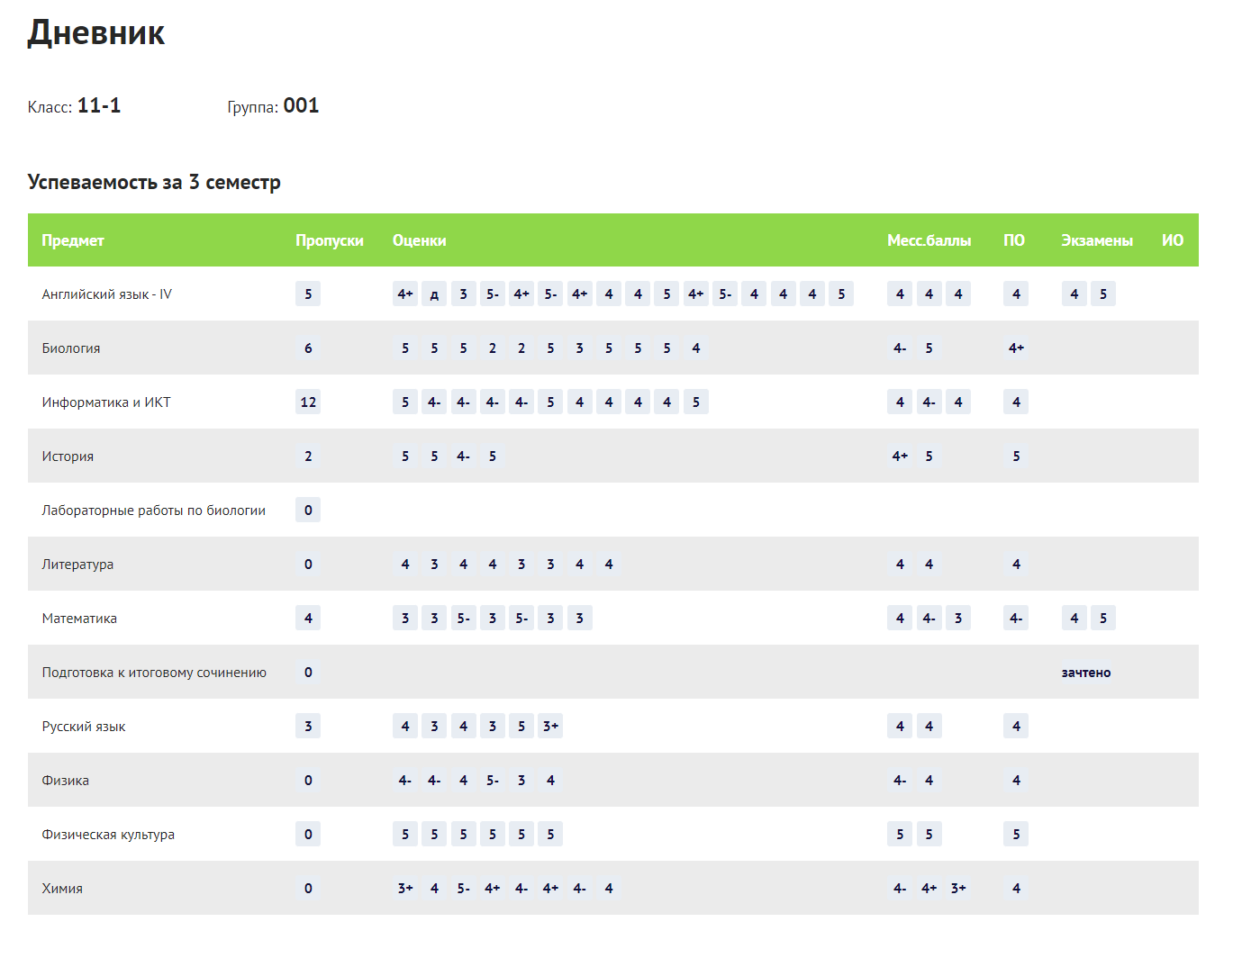The height and width of the screenshot is (958, 1233).
Task: Click the 'зачтено' exam result
Action: coord(1086,673)
